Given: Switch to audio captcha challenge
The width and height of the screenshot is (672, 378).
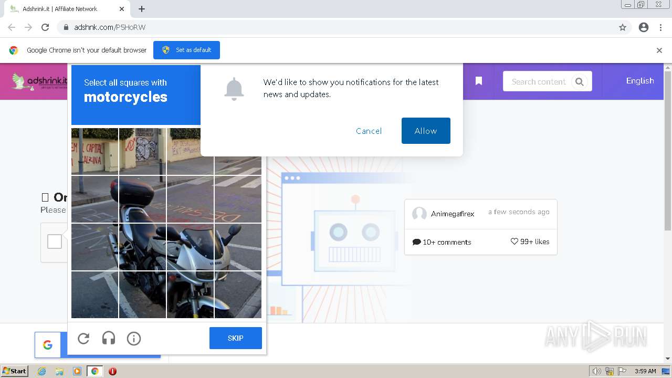Looking at the screenshot, I should 109,339.
